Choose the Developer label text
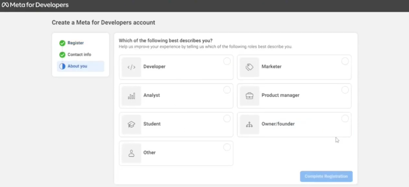Image resolution: width=409 pixels, height=187 pixels. coord(154,67)
